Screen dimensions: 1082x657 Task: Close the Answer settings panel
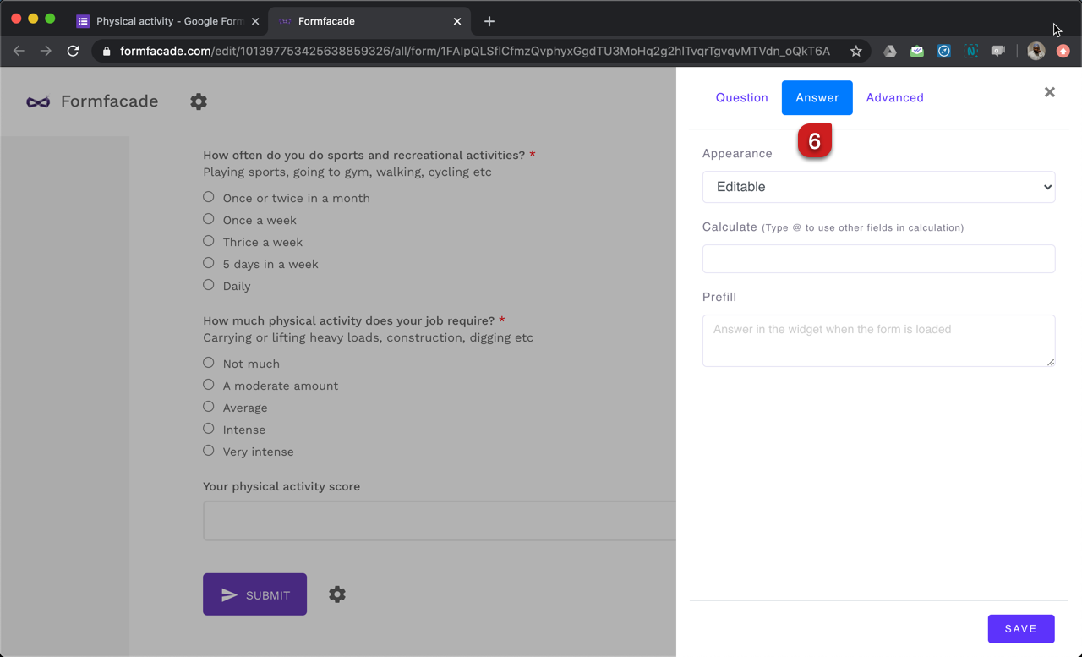click(x=1049, y=91)
